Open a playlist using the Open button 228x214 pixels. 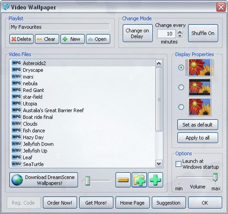98,39
